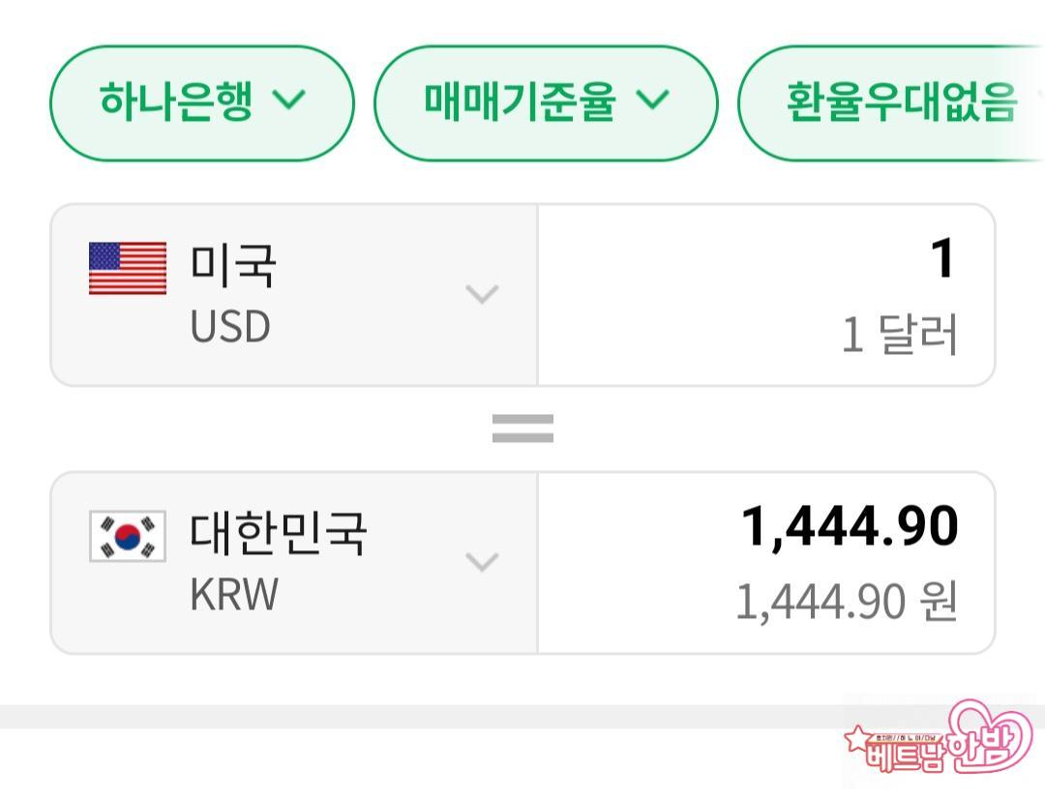Select the 하나은행 filter pill label
1045x799 pixels.
pyautogui.click(x=175, y=101)
